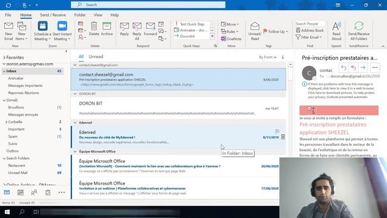
Task: Send/Receive All Folders
Action: pos(359,31)
